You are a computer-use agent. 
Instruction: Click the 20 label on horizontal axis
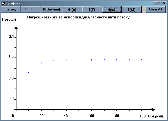pyautogui.click(x=41, y=116)
